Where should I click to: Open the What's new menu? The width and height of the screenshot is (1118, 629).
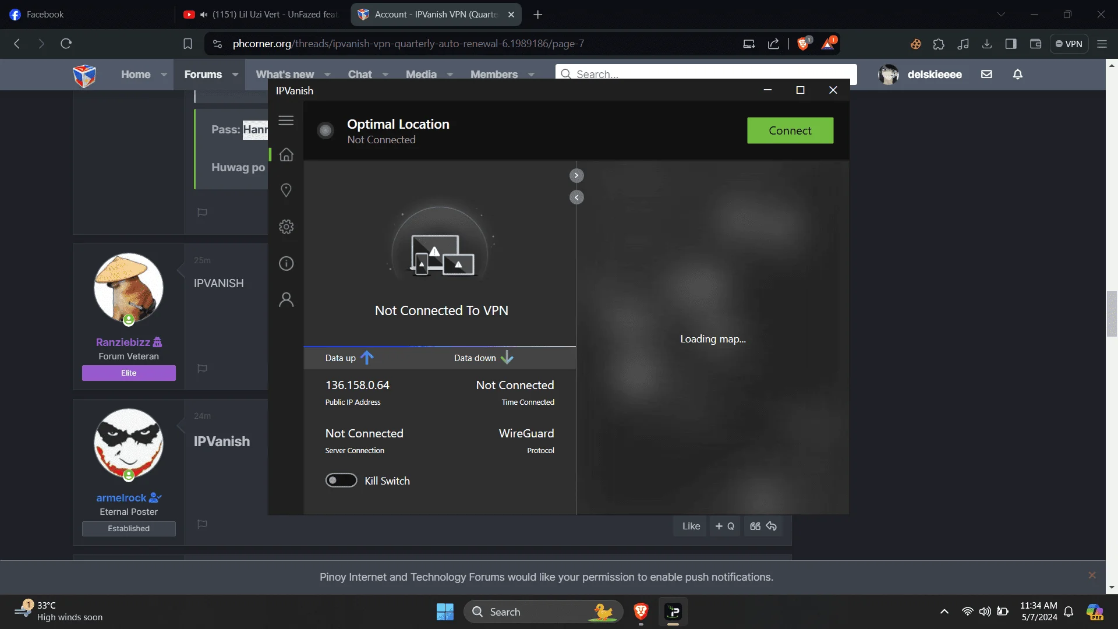point(285,75)
